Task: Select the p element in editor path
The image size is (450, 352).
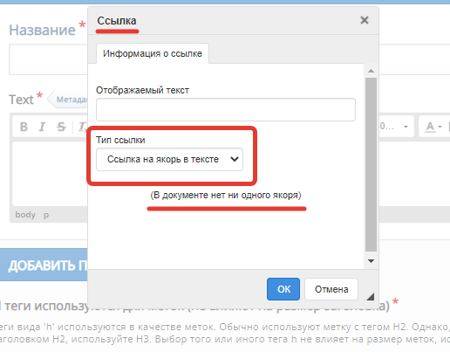Action: click(46, 215)
